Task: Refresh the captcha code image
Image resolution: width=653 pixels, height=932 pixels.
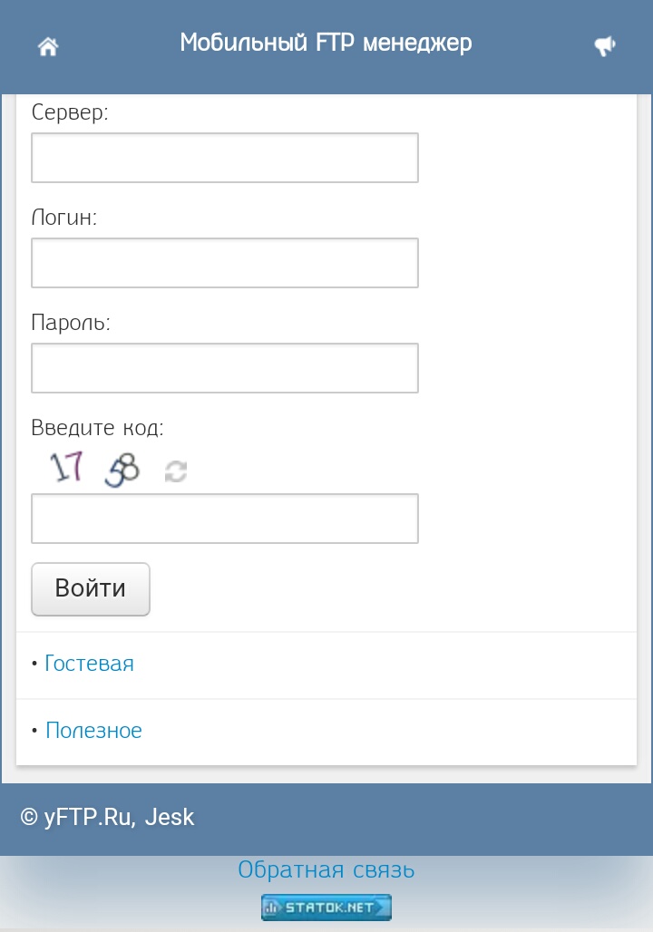Action: [x=176, y=471]
